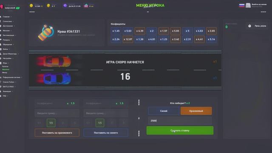
Task: Click the coefficient field in the orange bet panel
Action: 57,103
